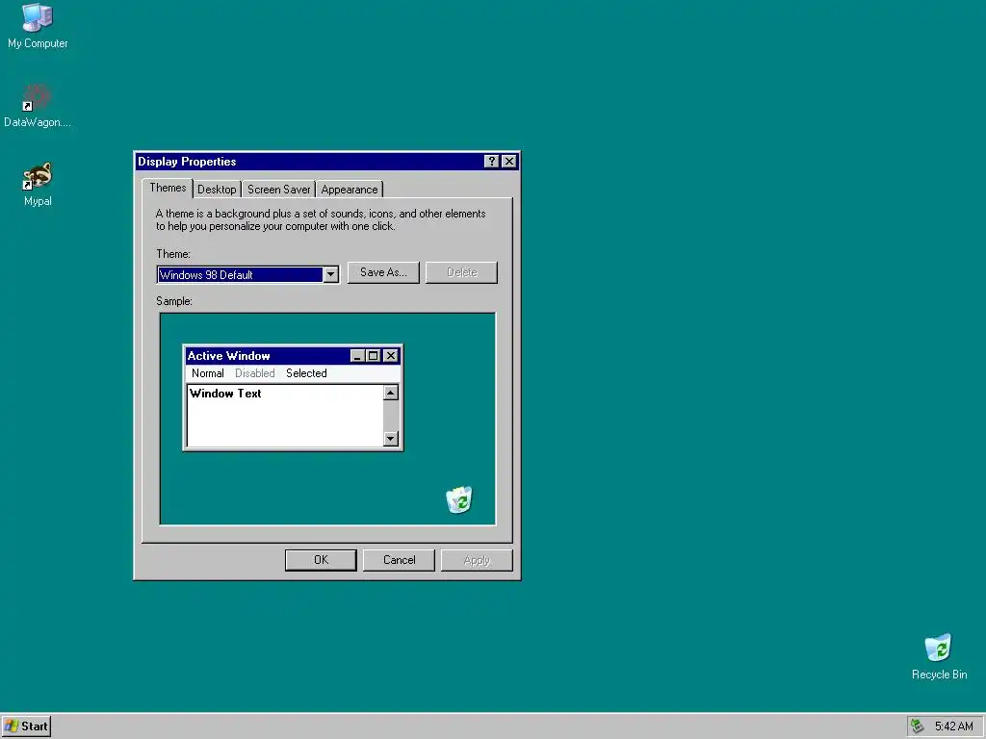Image resolution: width=986 pixels, height=739 pixels.
Task: Click the Display Properties title bar
Action: [327, 162]
